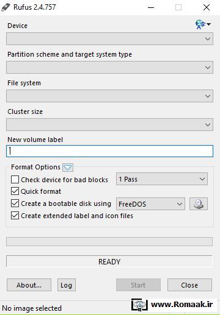
Task: Uncheck the Quick format option
Action: tap(15, 191)
